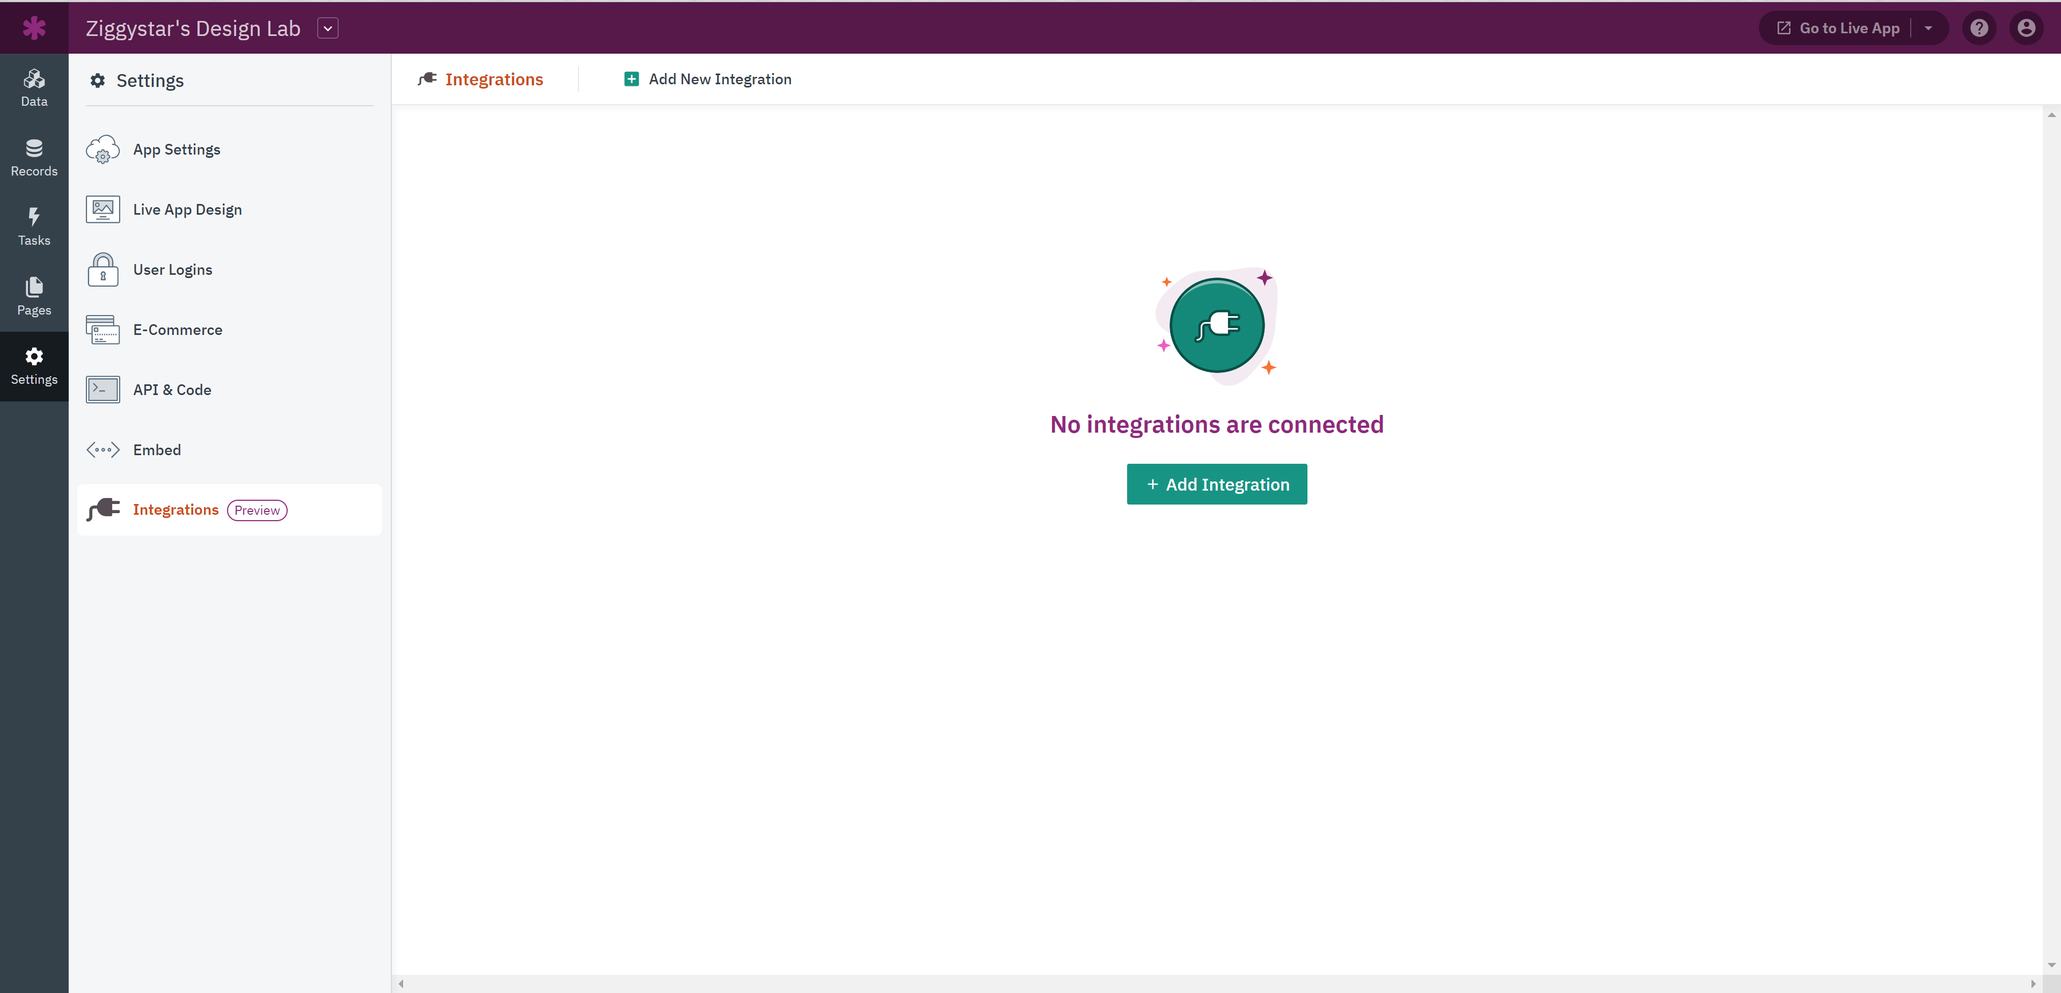Click the Embed code brackets icon

point(103,450)
